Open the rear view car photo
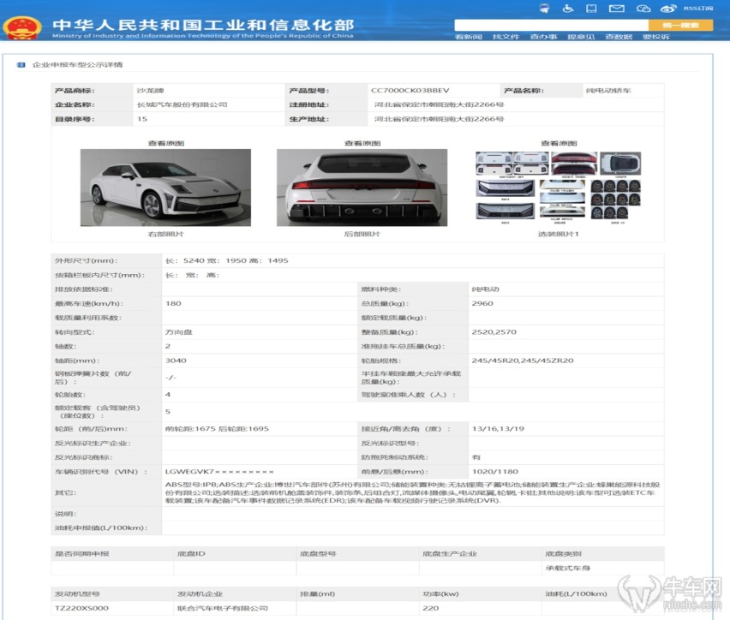The width and height of the screenshot is (730, 620). (362, 188)
